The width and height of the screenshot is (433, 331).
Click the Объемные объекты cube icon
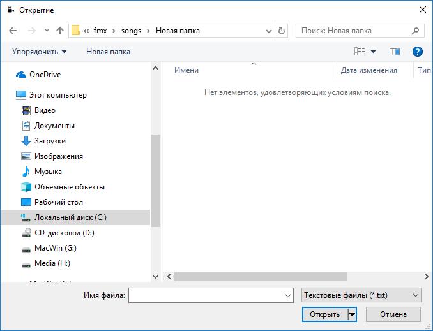pos(26,187)
